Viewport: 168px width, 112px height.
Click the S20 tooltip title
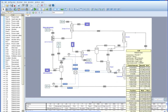pyautogui.click(x=138, y=51)
